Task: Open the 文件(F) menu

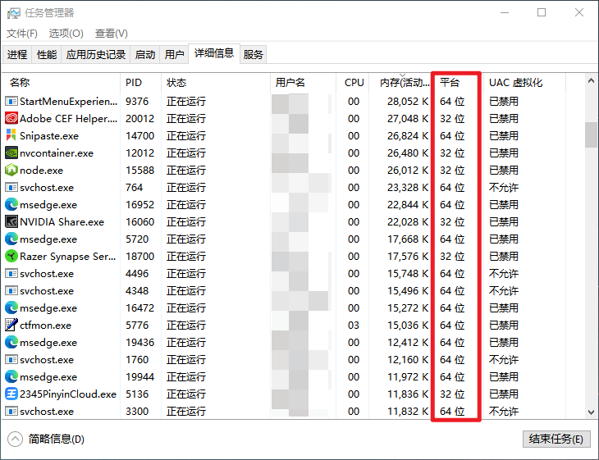Action: [22, 34]
